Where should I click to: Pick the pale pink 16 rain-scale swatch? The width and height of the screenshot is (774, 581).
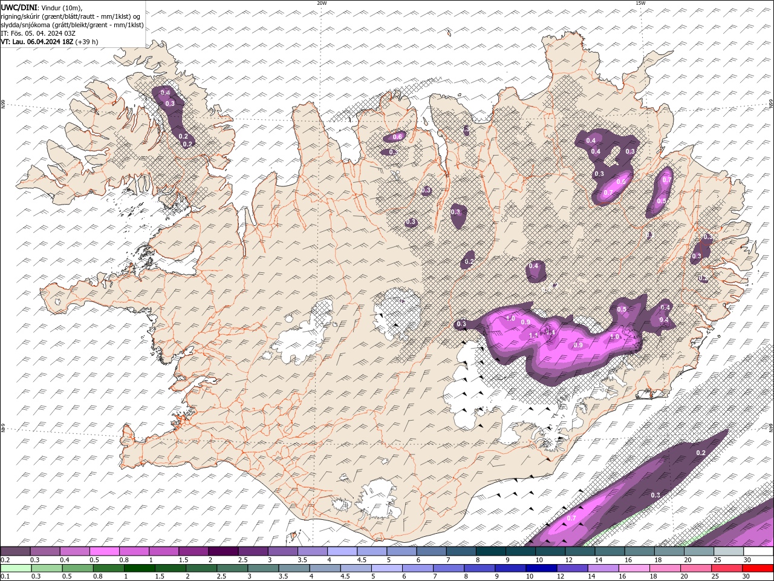pyautogui.click(x=634, y=568)
